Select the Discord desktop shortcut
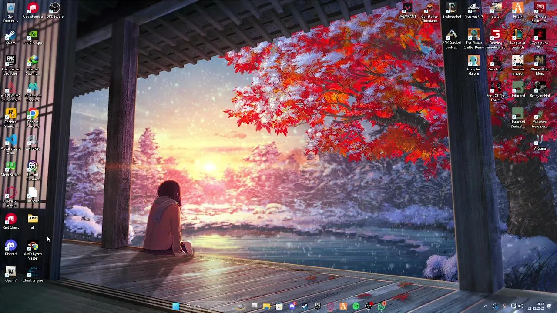 (x=11, y=248)
